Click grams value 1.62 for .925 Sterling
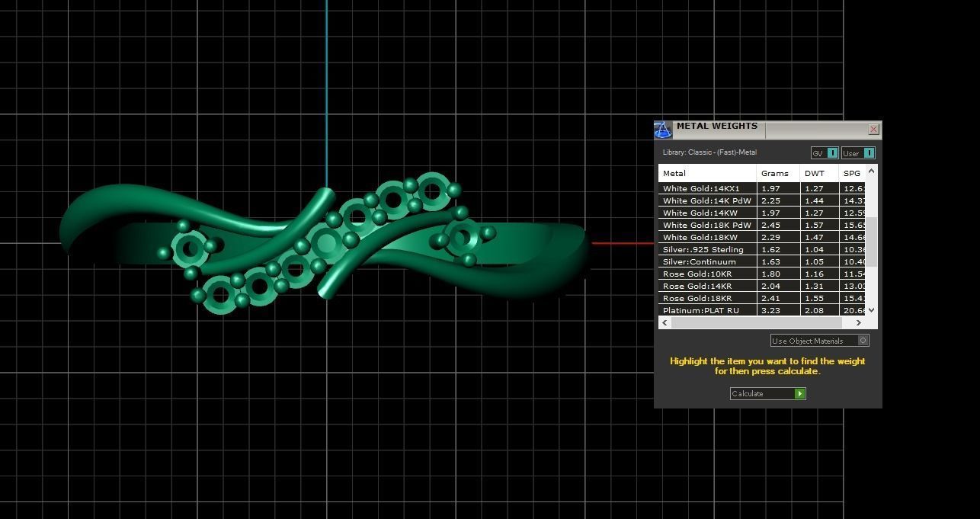The height and width of the screenshot is (519, 980). coord(770,249)
